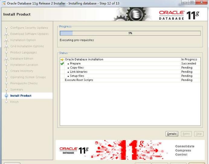Click the yellow in-progress arrow icon
This screenshot has width=209, height=164.
62,59
